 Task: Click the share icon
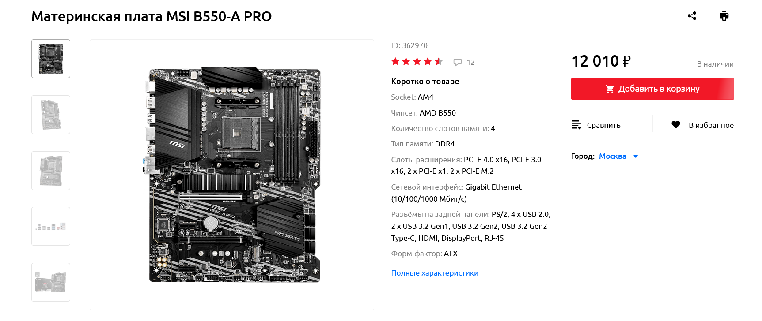point(692,16)
